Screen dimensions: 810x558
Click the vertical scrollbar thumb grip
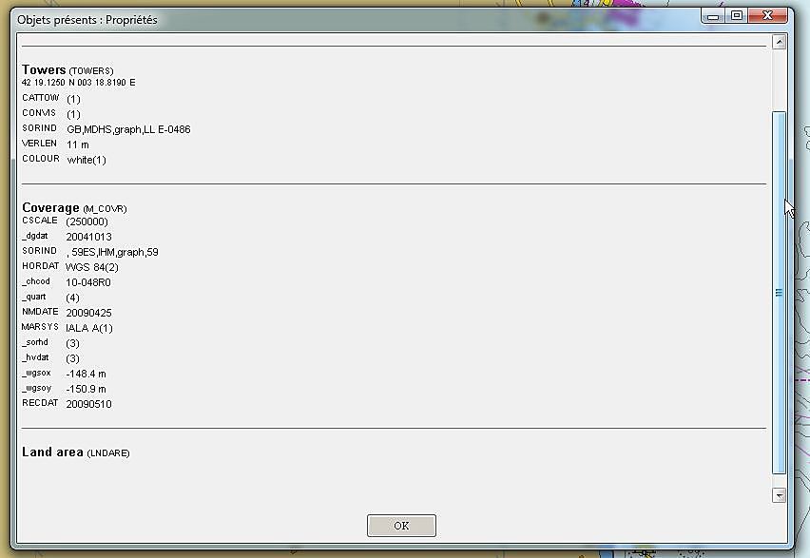(x=779, y=293)
